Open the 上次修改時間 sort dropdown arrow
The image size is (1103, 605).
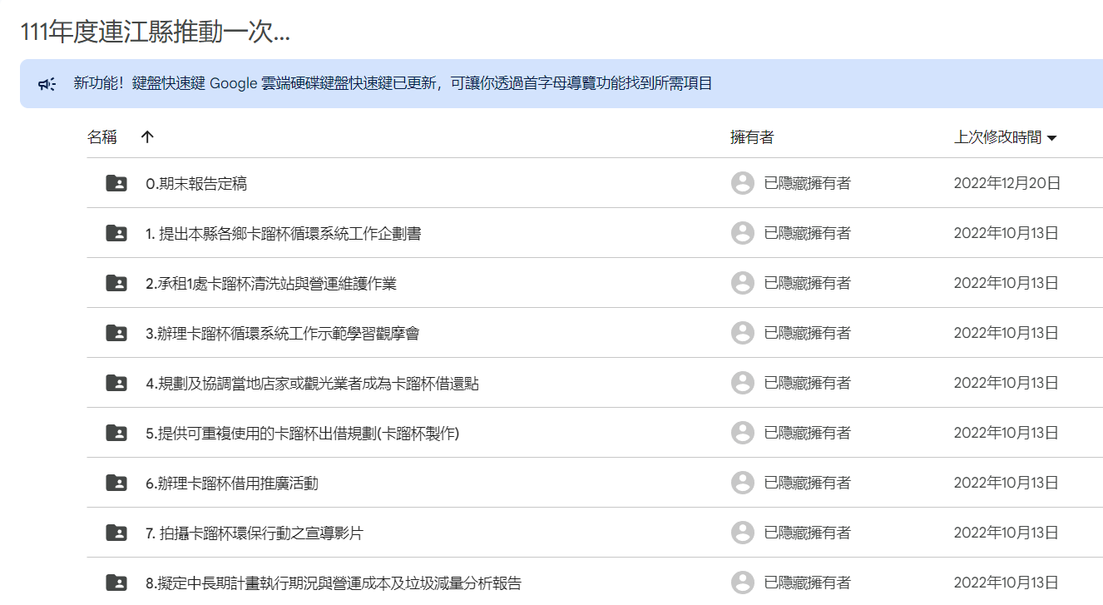1051,138
